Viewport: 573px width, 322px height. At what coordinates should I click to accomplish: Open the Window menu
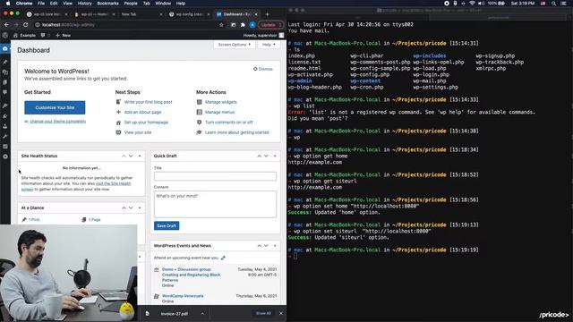tap(163, 4)
